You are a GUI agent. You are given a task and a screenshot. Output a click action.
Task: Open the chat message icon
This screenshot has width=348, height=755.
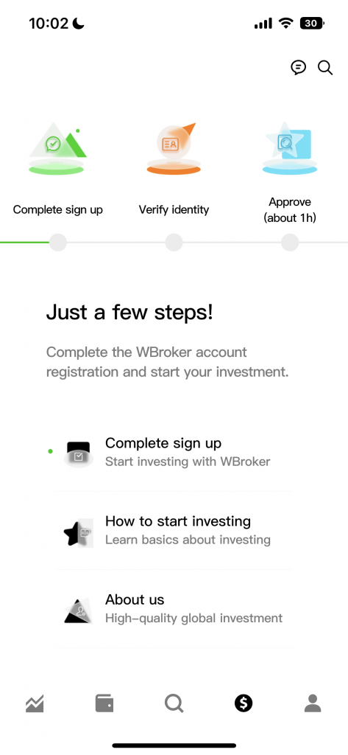tap(299, 67)
